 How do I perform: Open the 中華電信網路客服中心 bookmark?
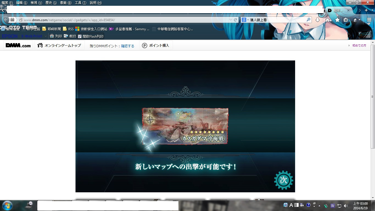[x=172, y=29]
